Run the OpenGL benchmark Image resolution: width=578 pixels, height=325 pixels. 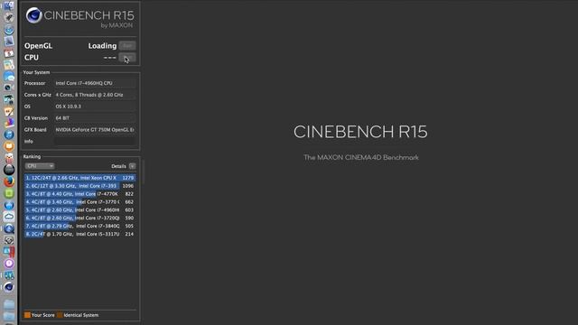(x=127, y=46)
